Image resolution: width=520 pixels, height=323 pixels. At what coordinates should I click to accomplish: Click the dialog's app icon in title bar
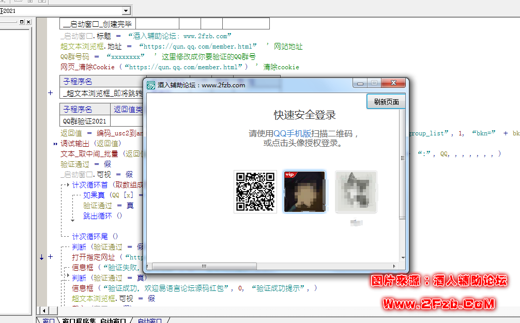[x=151, y=85]
